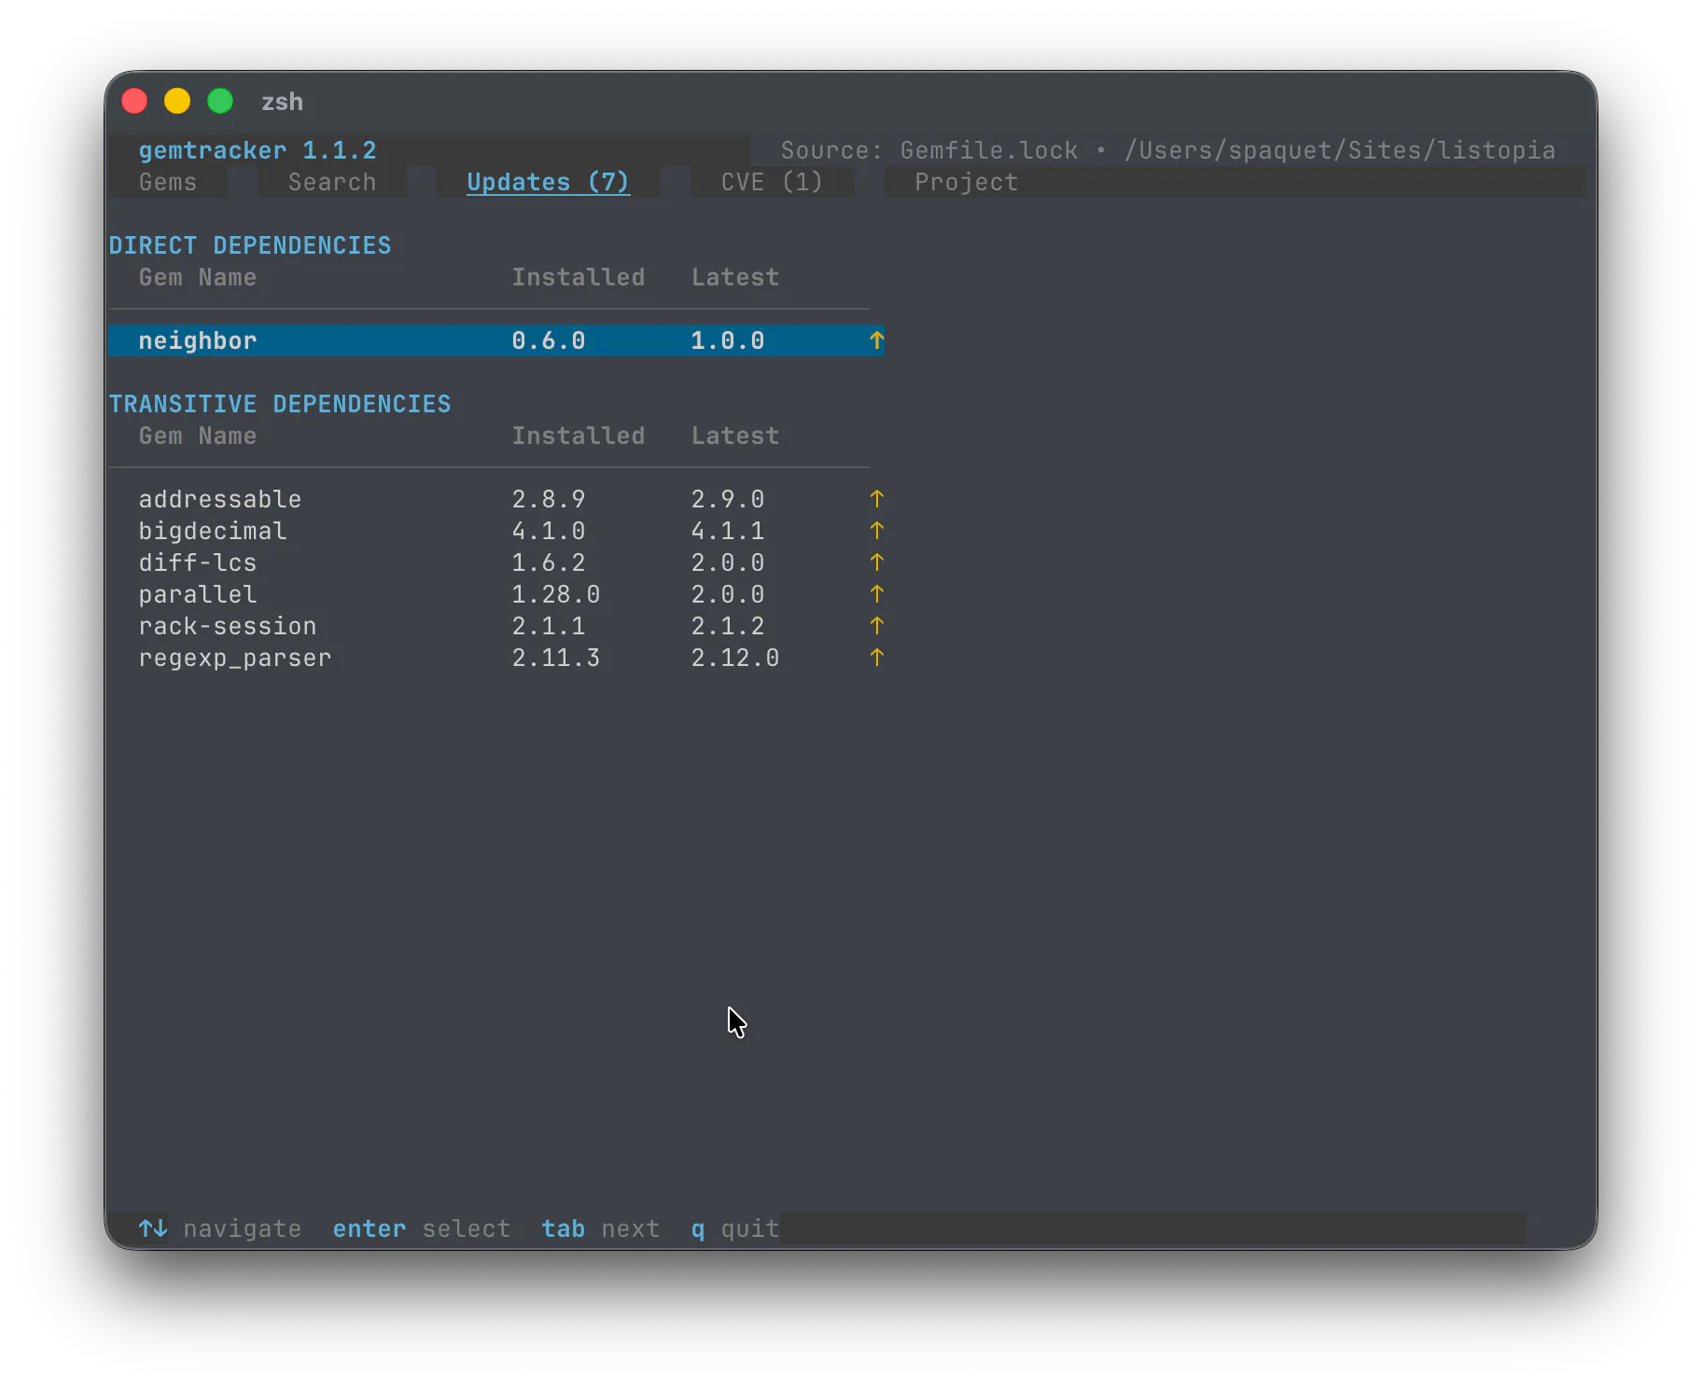Select the parallel gem name
The width and height of the screenshot is (1702, 1388).
198,594
